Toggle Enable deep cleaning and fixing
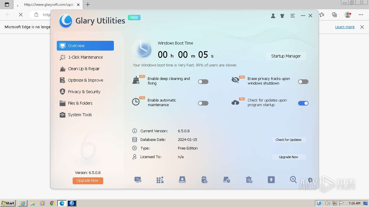 pos(203,82)
